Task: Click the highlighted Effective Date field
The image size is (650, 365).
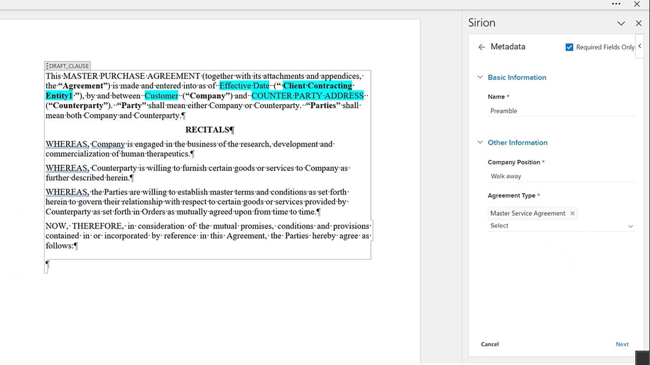Action: 244,86
